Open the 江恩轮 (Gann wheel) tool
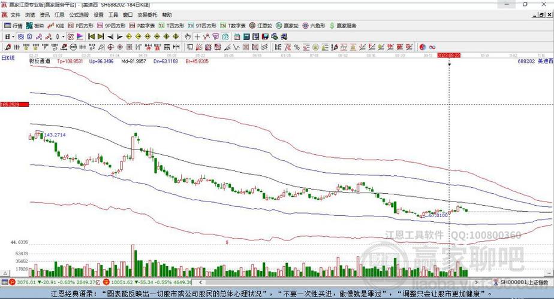This screenshot has width=554, height=299. click(x=261, y=26)
